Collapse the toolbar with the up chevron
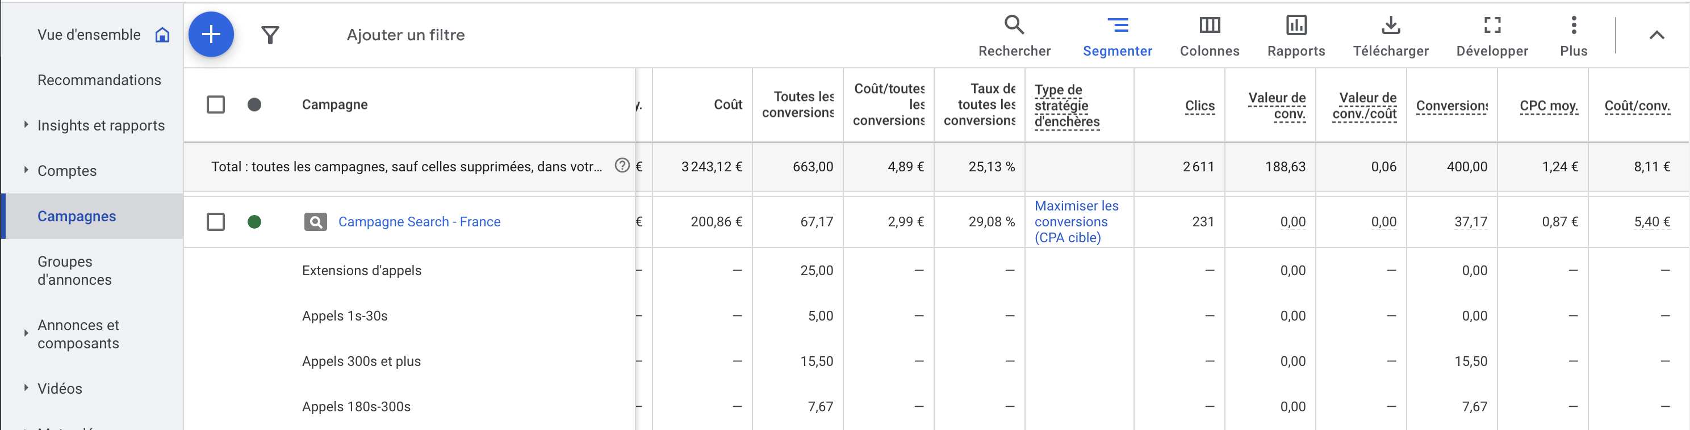 (1656, 35)
